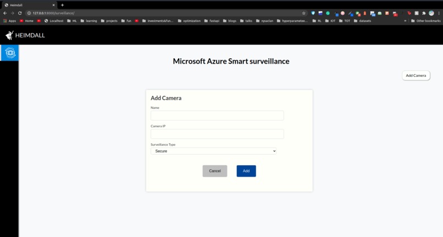Focus the Camera IP input field
The width and height of the screenshot is (443, 237).
217,134
